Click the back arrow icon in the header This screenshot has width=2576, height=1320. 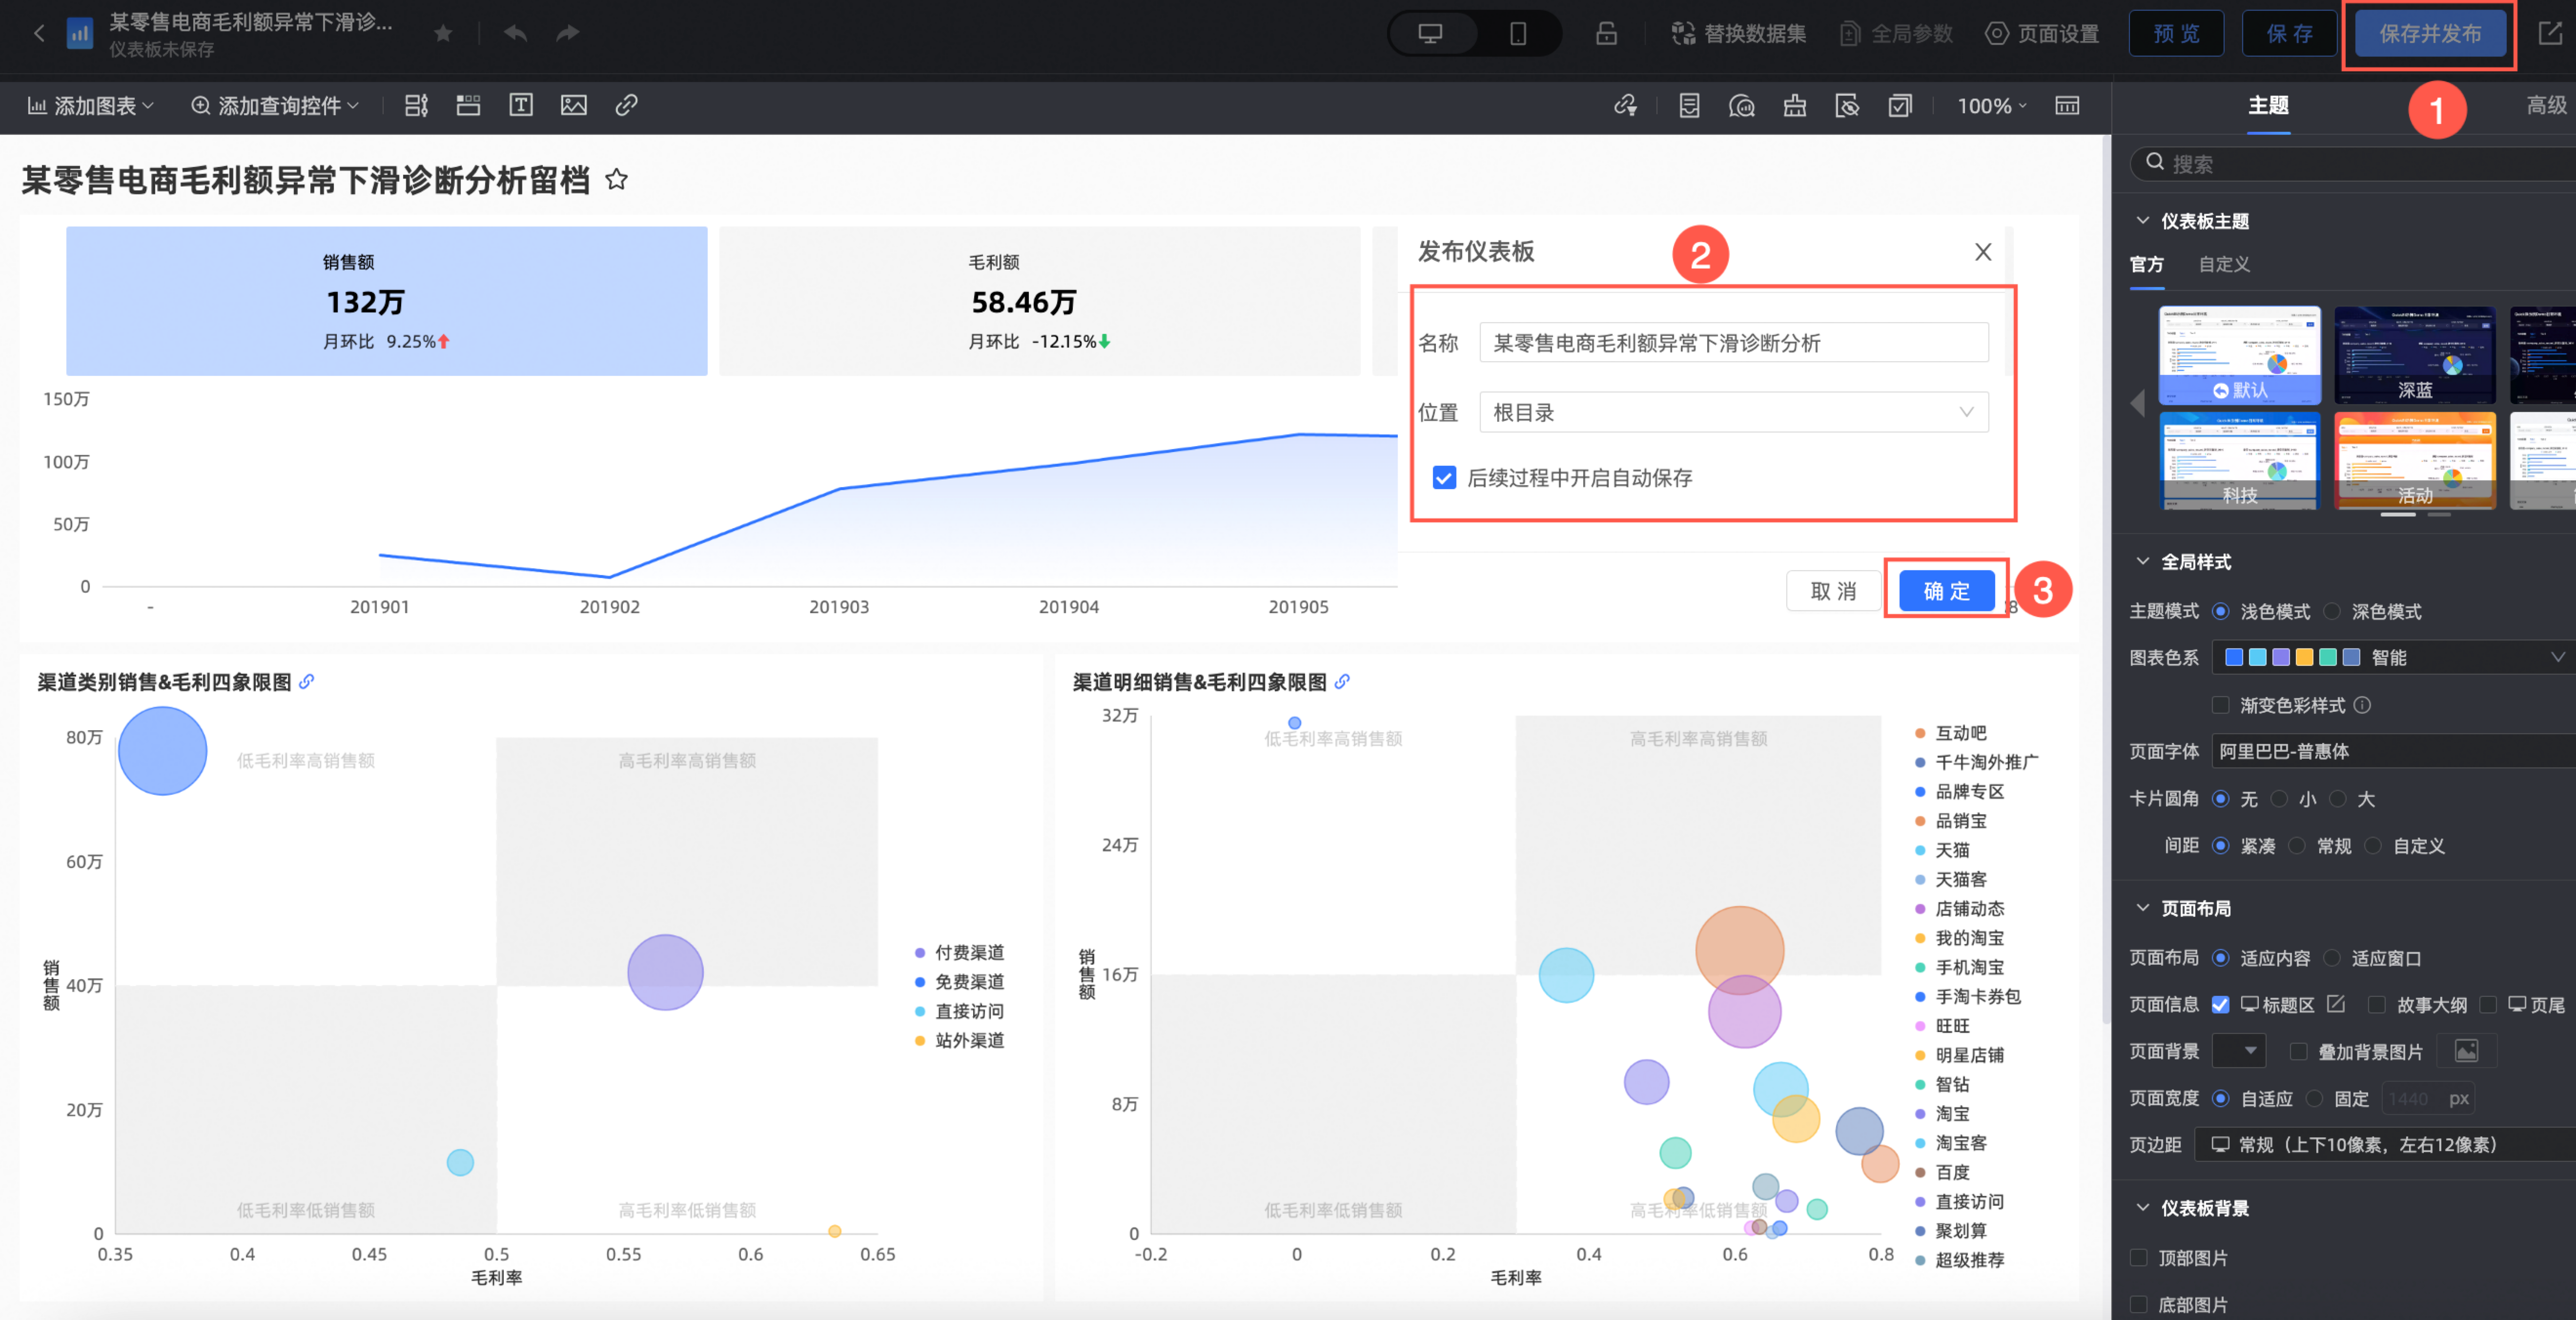(39, 34)
